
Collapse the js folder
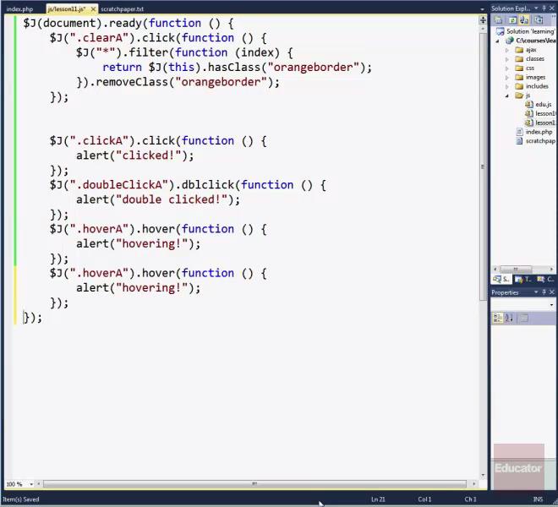coord(507,95)
